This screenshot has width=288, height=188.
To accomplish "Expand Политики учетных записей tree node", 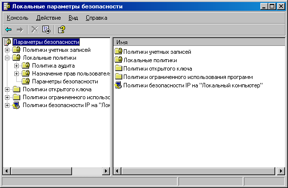I will pyautogui.click(x=7, y=50).
